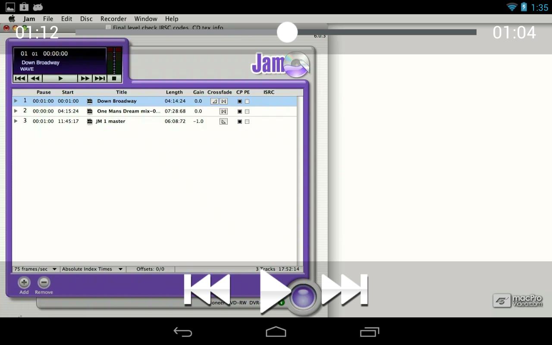Click Jam's next track transport button
Viewport: 552px width, 345px height.
(x=100, y=78)
